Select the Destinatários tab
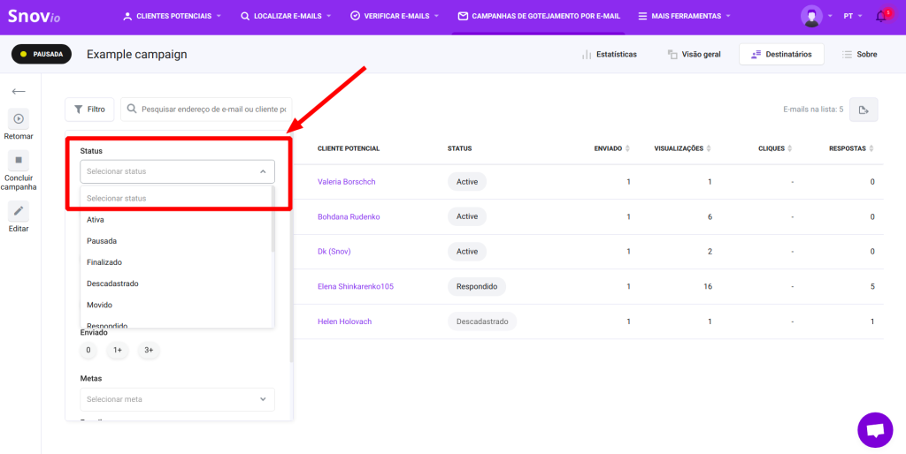 click(781, 54)
